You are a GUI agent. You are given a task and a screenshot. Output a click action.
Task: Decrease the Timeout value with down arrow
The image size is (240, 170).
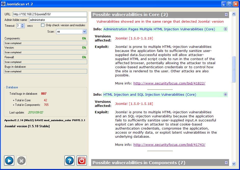point(22,27)
